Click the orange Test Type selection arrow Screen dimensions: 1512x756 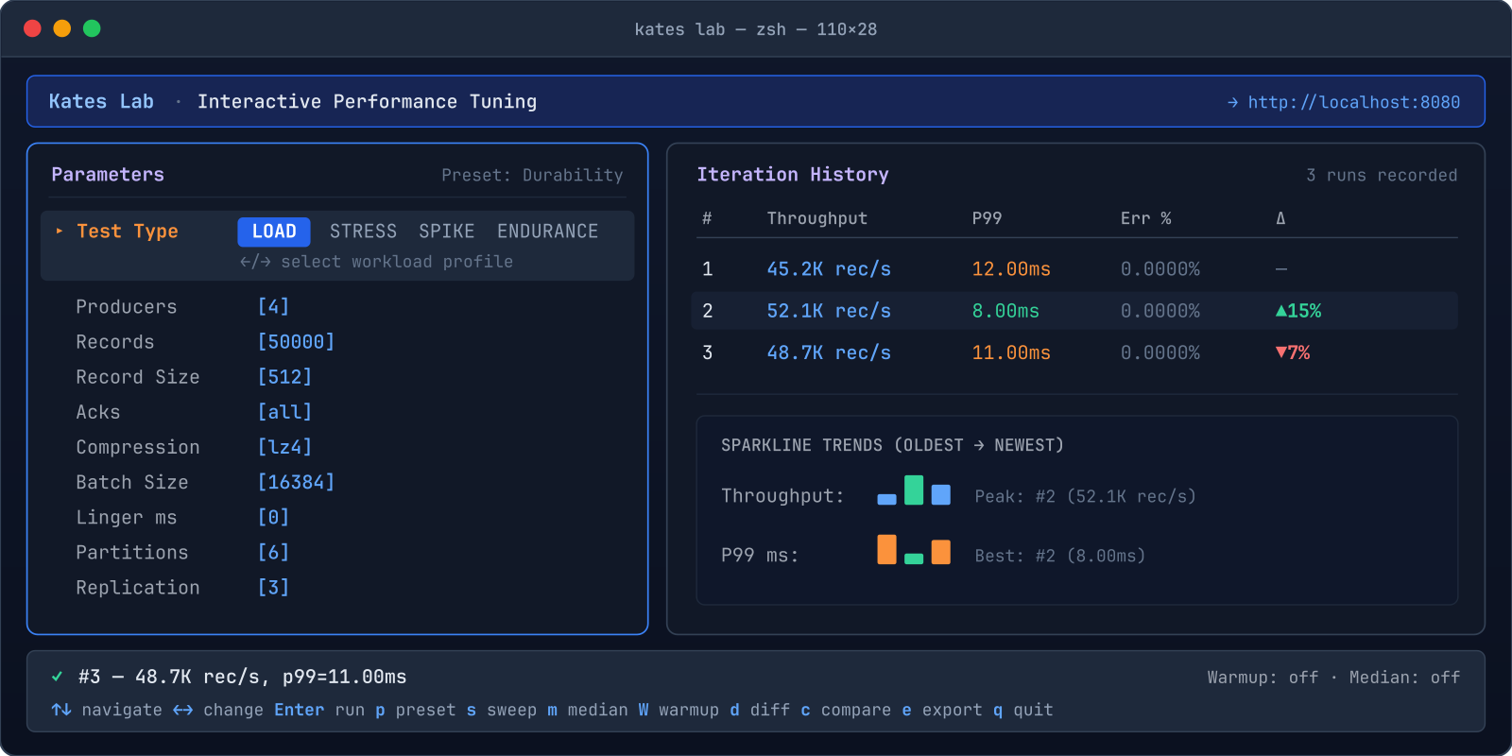[60, 231]
